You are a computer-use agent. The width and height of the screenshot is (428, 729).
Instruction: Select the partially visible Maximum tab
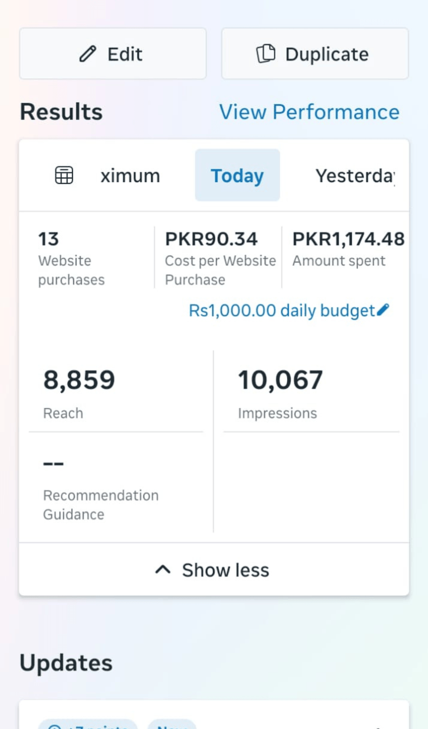[130, 175]
